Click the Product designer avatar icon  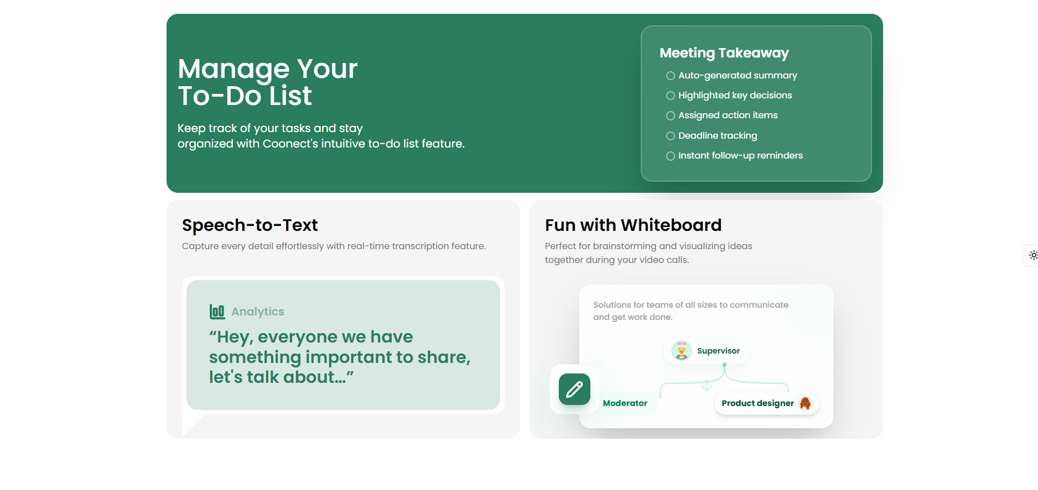click(806, 403)
